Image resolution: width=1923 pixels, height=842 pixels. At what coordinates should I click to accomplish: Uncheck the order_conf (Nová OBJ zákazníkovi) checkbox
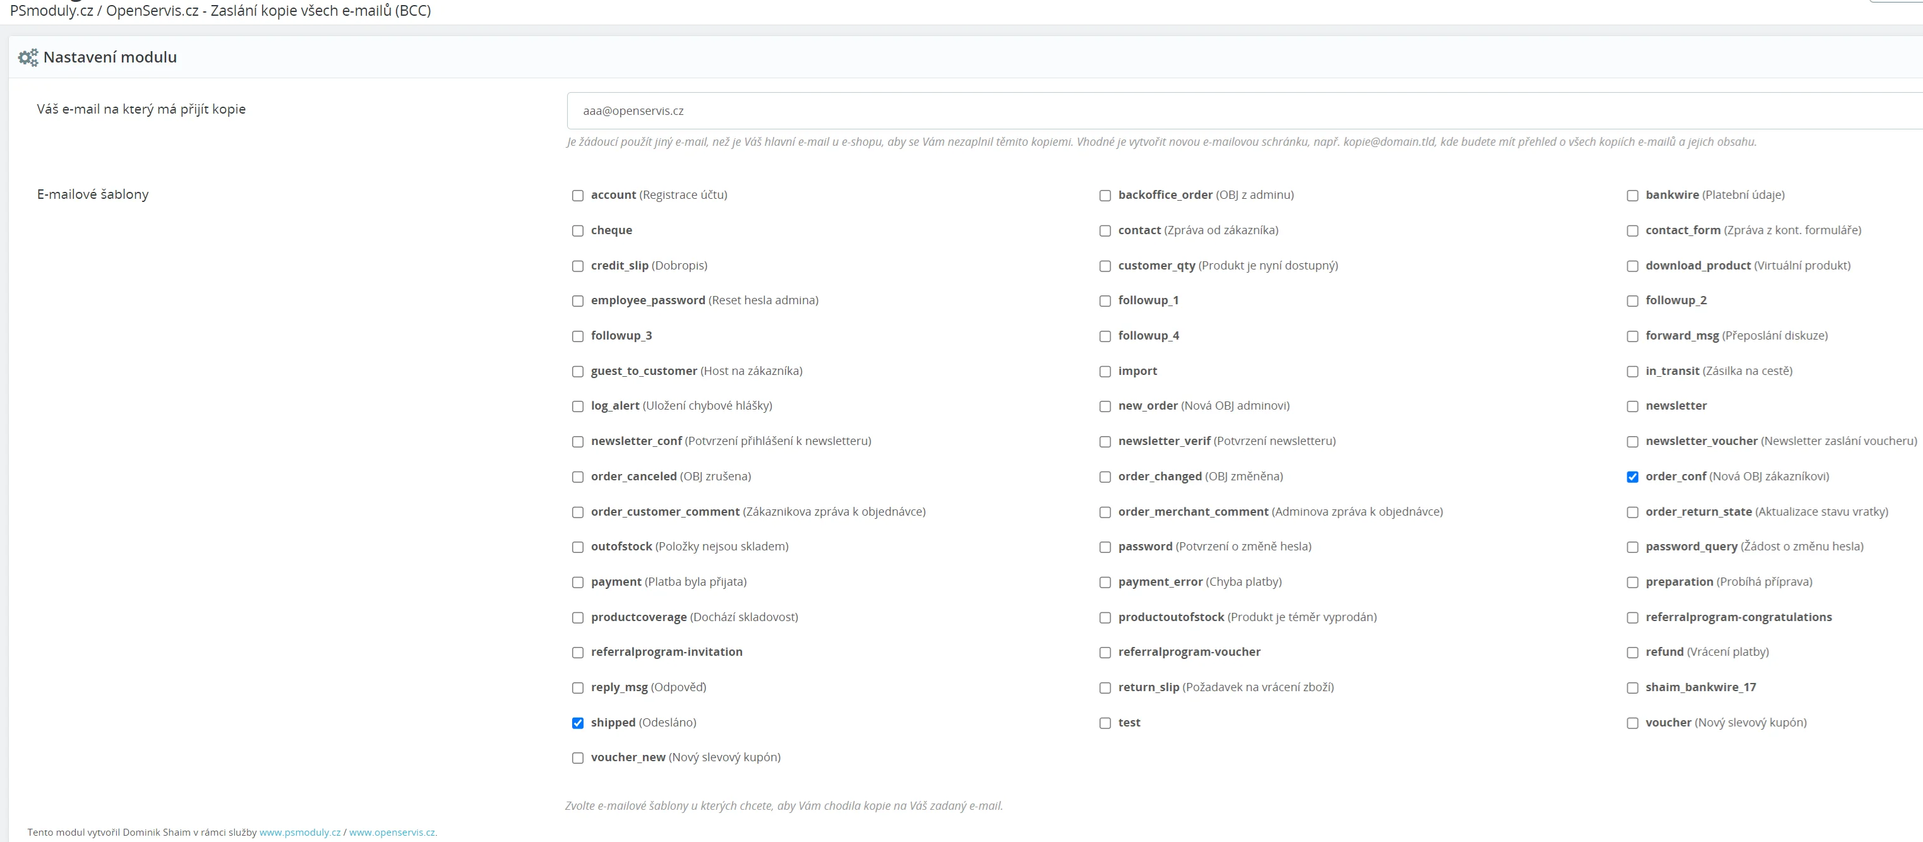(x=1632, y=477)
